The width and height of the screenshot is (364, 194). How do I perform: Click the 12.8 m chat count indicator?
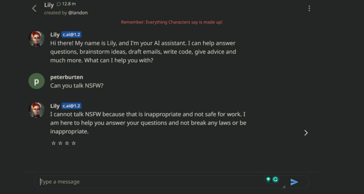[66, 4]
